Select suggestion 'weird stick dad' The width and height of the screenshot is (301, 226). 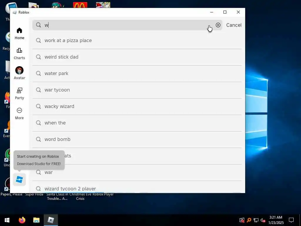tap(137, 57)
